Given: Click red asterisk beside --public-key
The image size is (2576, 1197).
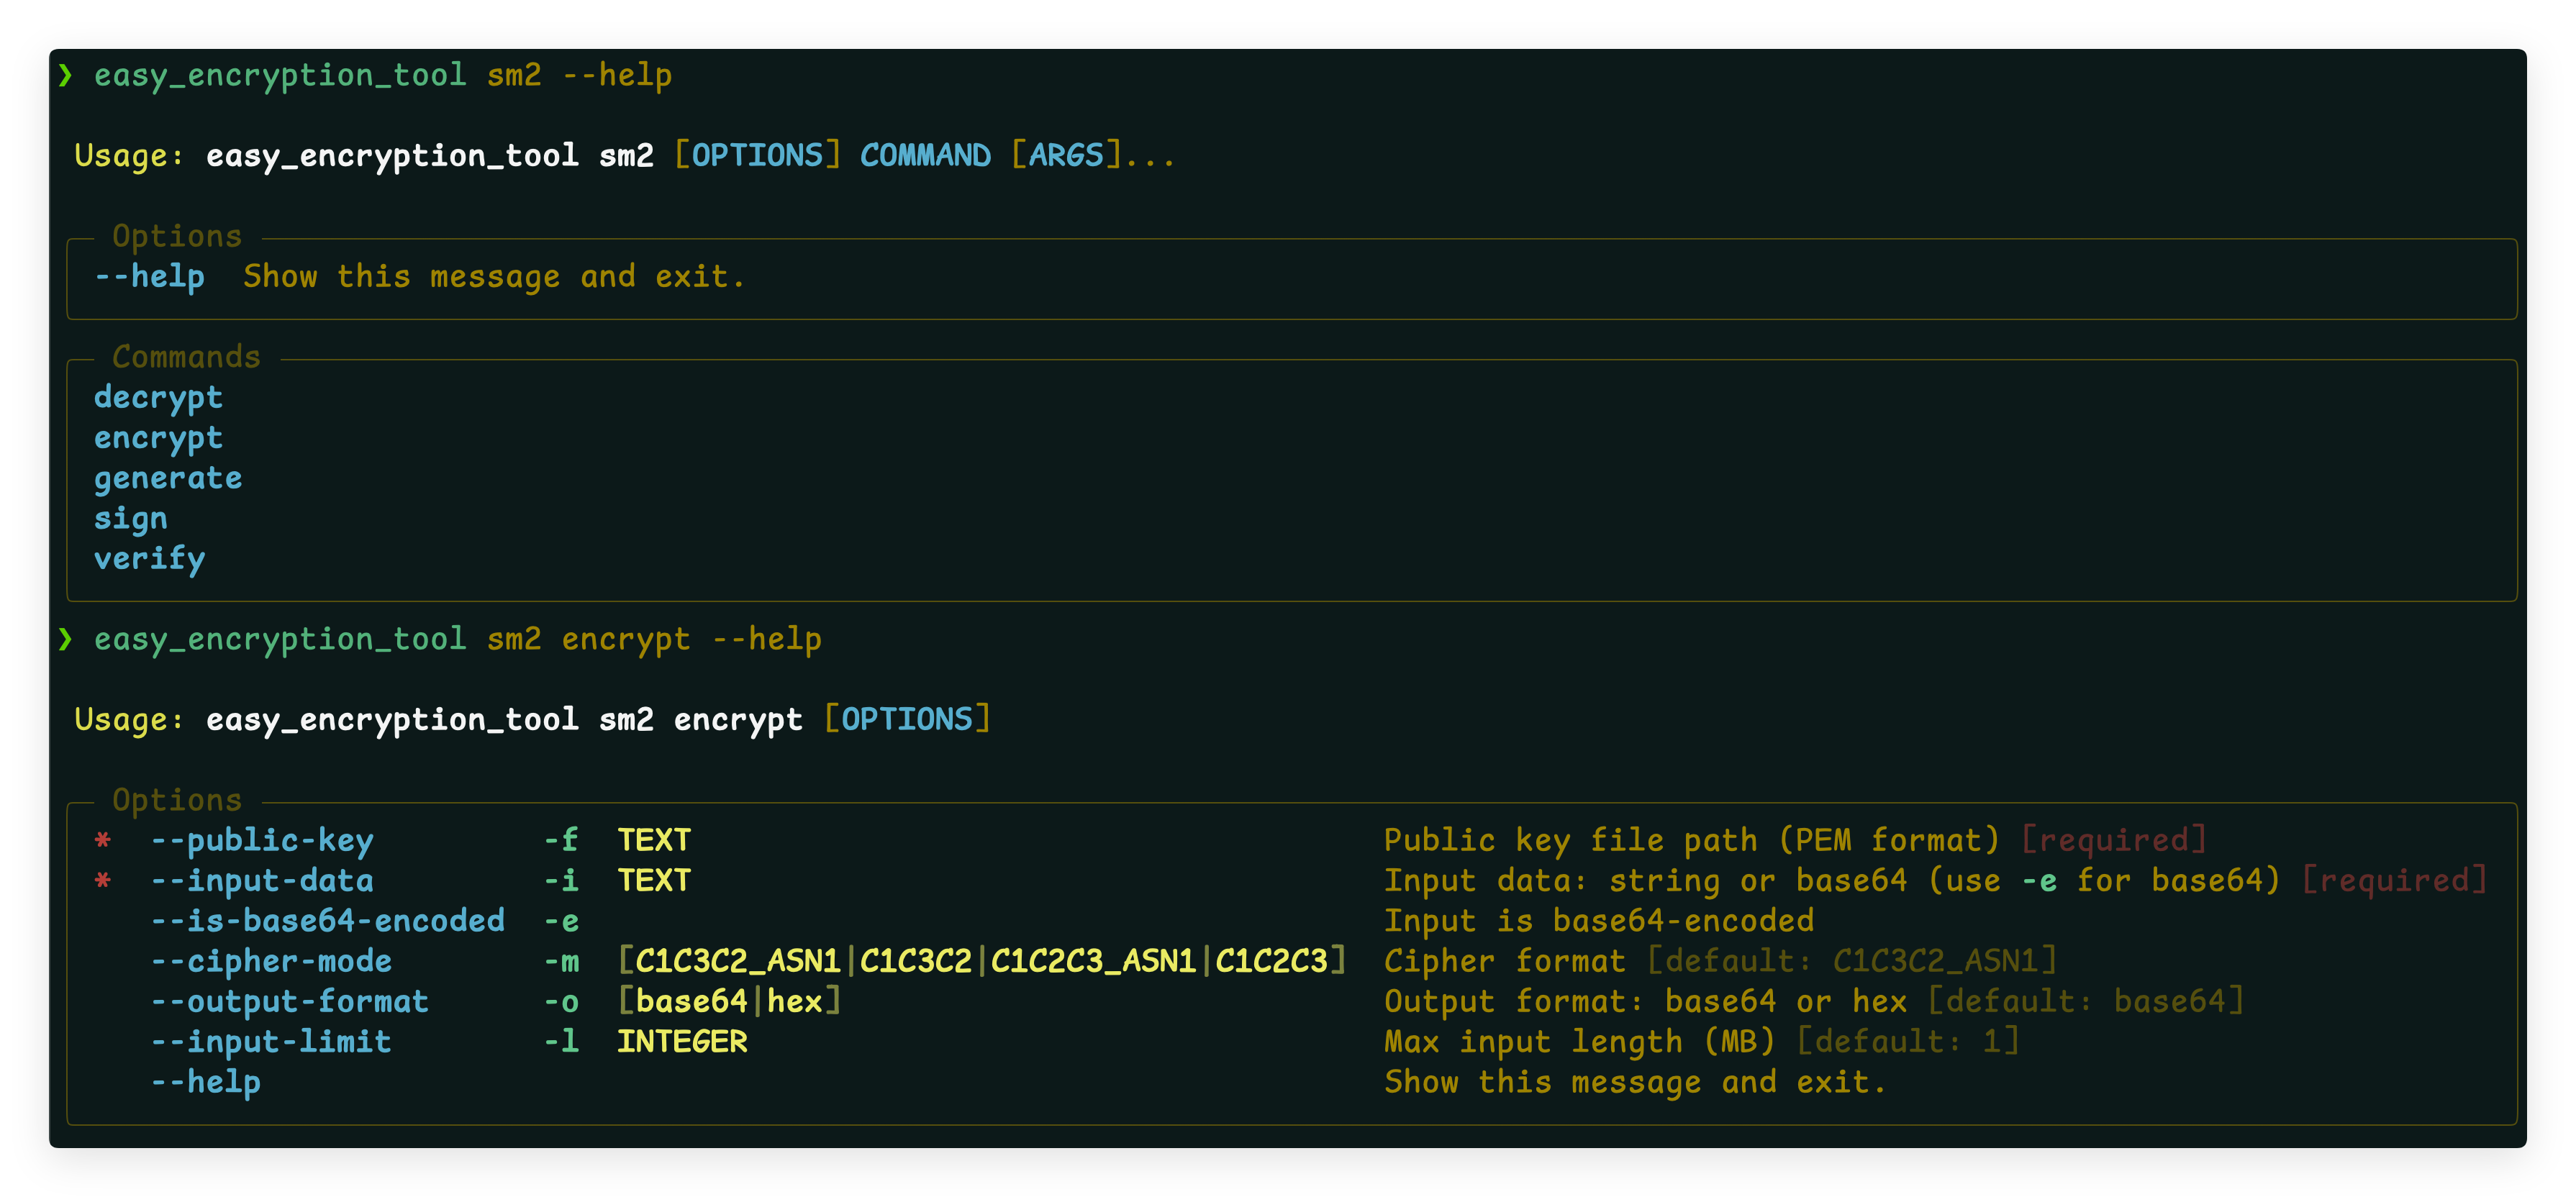Looking at the screenshot, I should point(102,841).
